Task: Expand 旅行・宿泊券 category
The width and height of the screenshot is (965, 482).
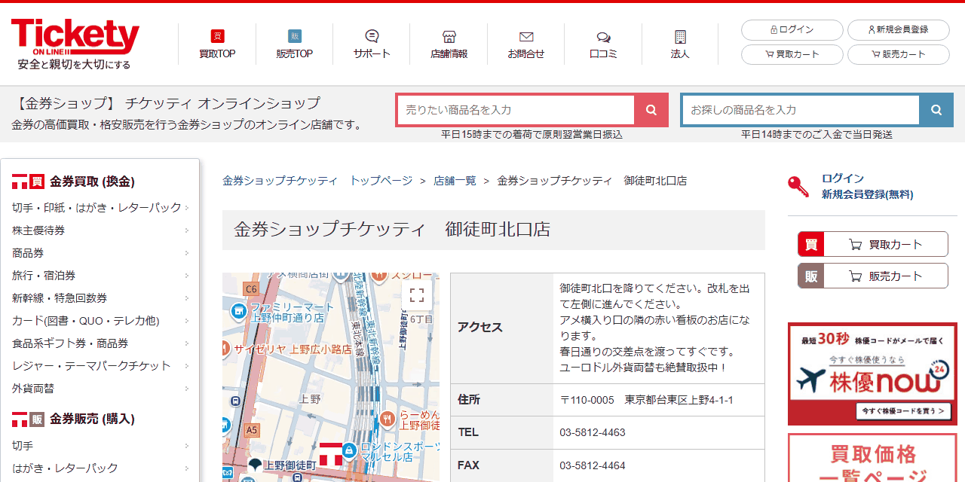Action: (100, 275)
